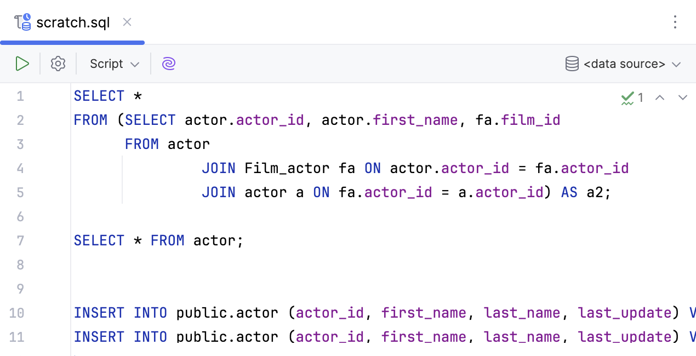This screenshot has height=356, width=696.
Task: Jump to previous problem with the up arrow
Action: [x=660, y=97]
